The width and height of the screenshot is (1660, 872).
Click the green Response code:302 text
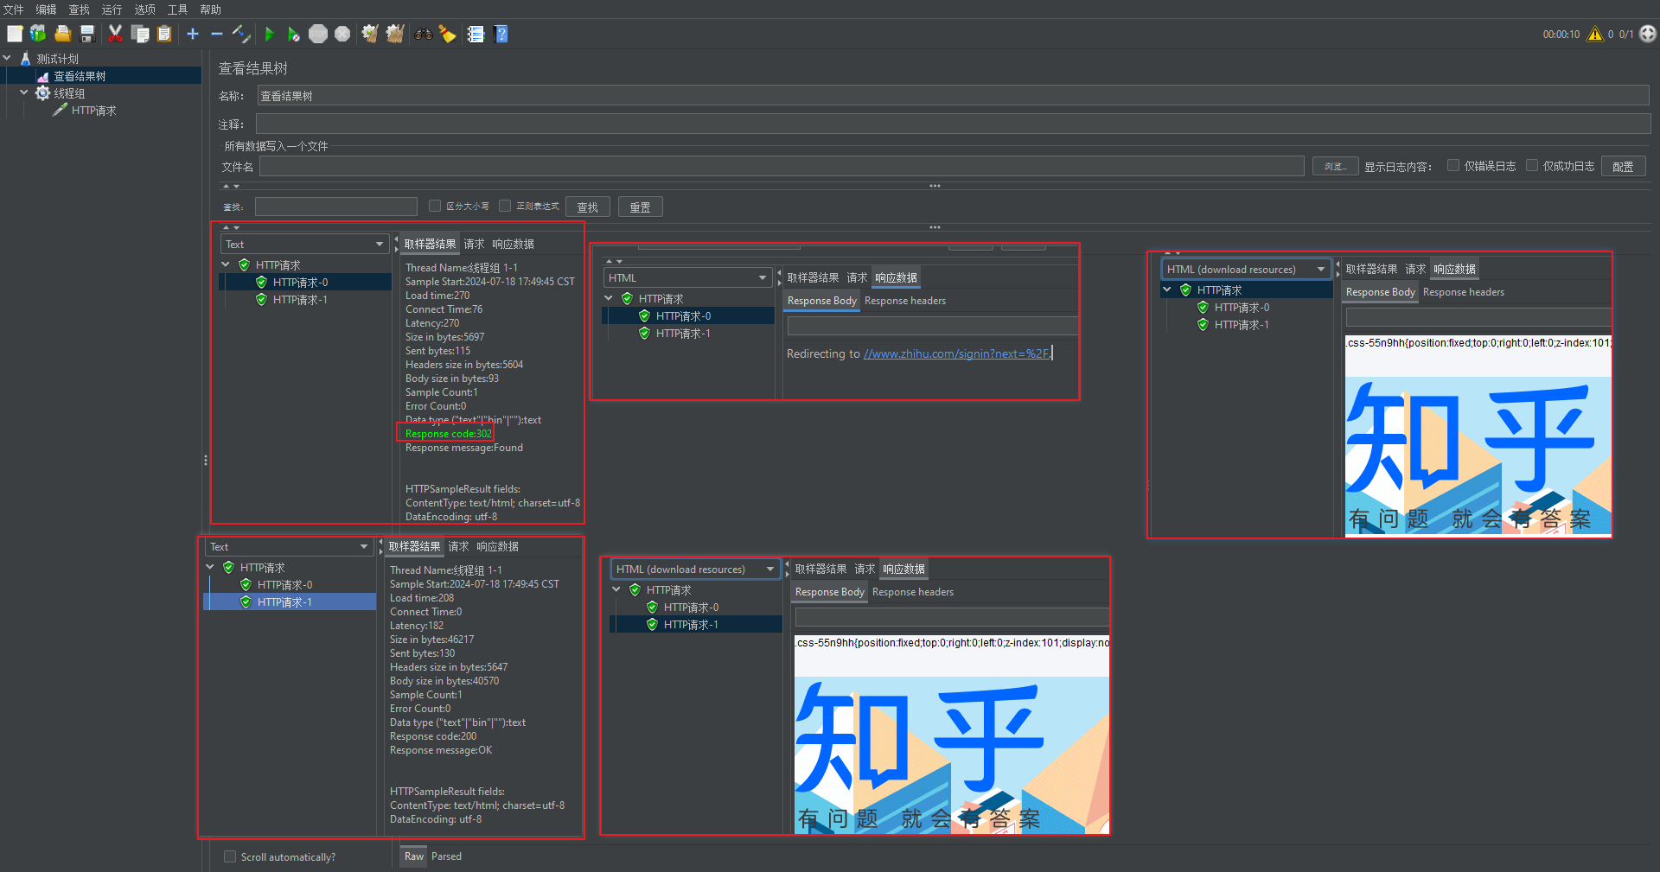pyautogui.click(x=448, y=434)
